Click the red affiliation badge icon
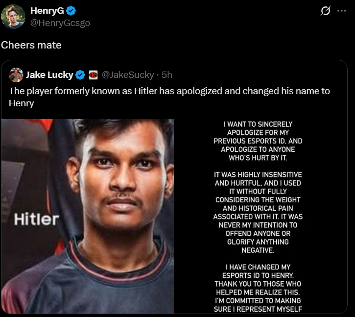355x317 pixels. click(x=93, y=75)
